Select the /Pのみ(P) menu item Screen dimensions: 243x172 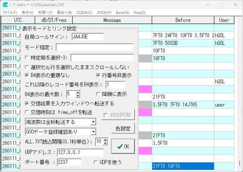coord(104,13)
